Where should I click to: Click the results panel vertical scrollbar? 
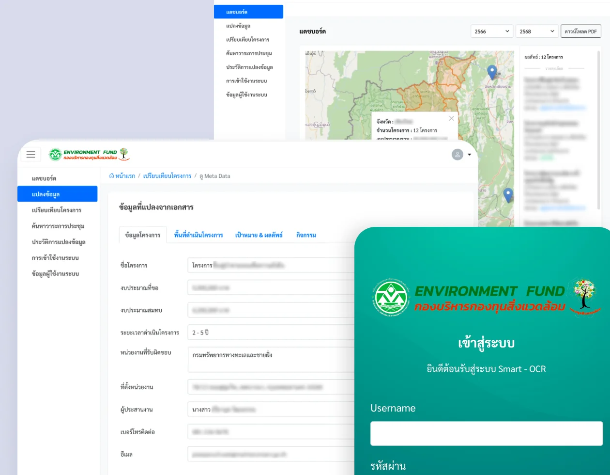(x=599, y=130)
